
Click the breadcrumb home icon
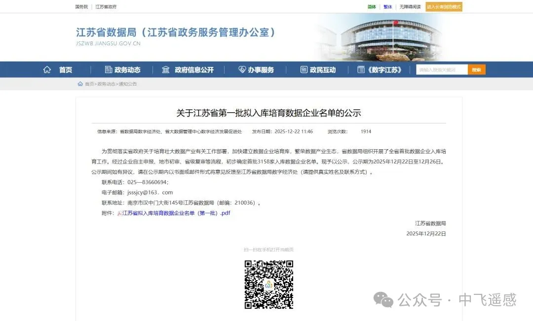pyautogui.click(x=80, y=84)
